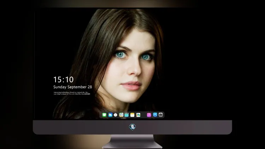
Task: Open the yellow Notes app in the dock
Action: pos(132,115)
